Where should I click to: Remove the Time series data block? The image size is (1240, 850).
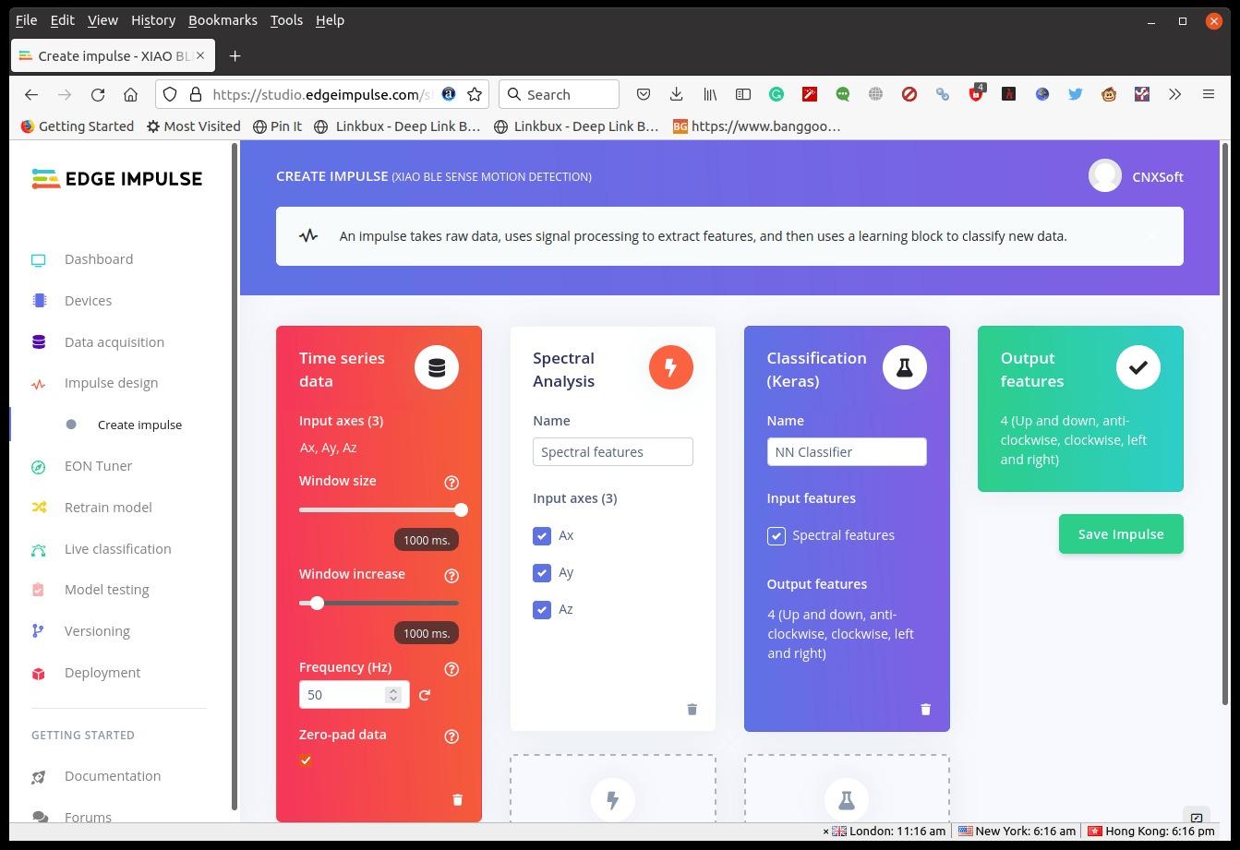click(457, 800)
